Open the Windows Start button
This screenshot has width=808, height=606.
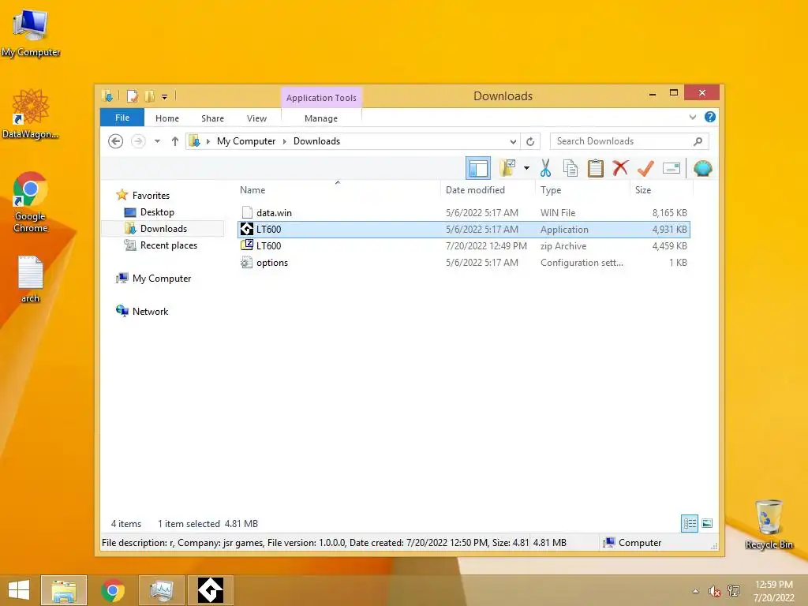19,590
